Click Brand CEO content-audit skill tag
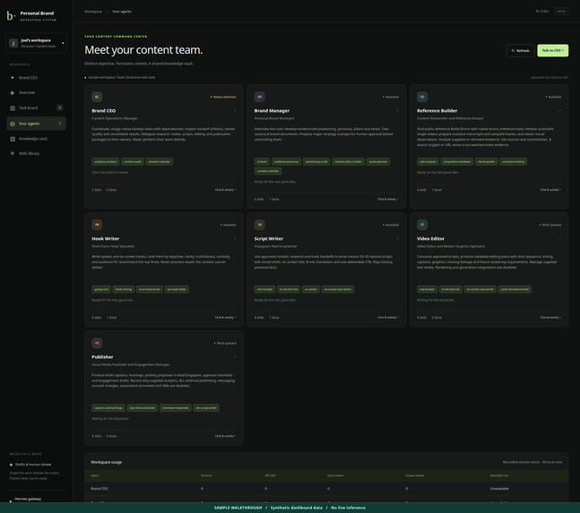Image resolution: width=580 pixels, height=513 pixels. 133,162
